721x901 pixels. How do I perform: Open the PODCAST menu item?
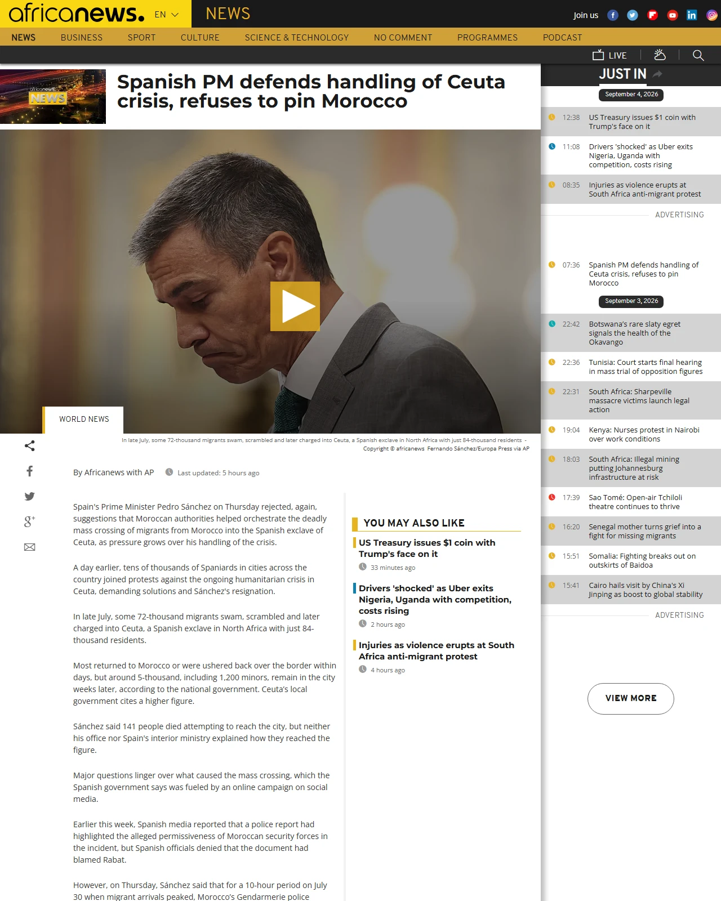(563, 37)
